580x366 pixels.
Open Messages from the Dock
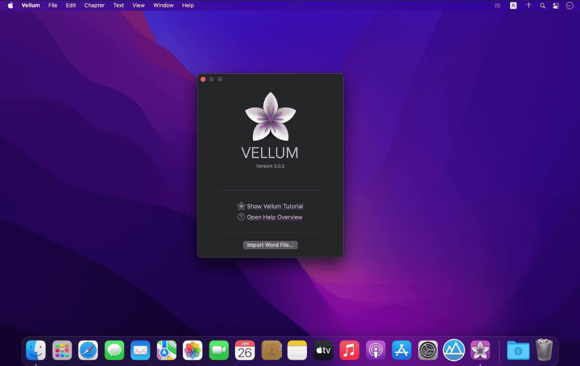pos(114,350)
